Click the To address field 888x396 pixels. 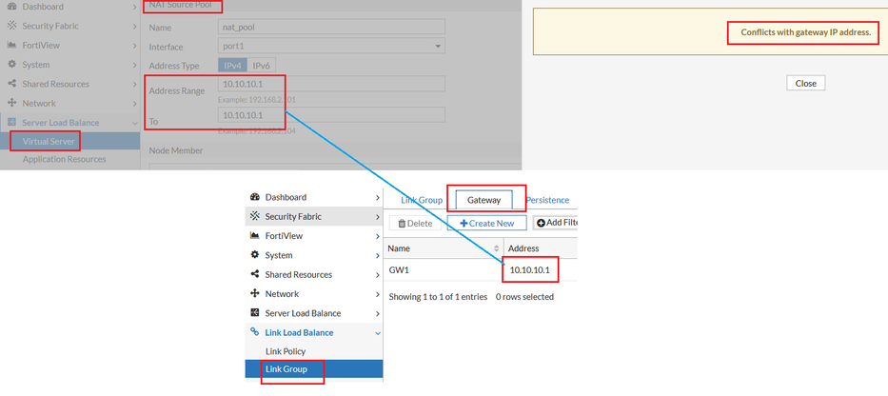(x=331, y=115)
